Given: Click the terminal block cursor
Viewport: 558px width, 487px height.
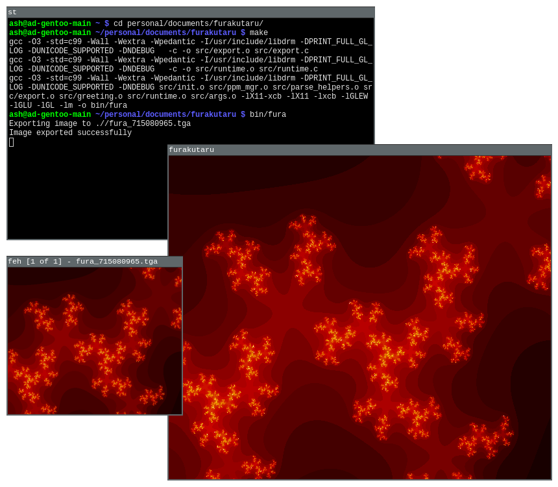Looking at the screenshot, I should point(11,142).
